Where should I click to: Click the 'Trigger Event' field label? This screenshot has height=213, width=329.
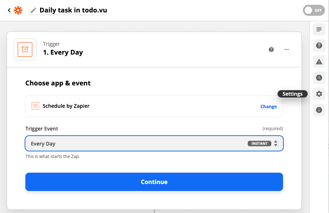(42, 129)
